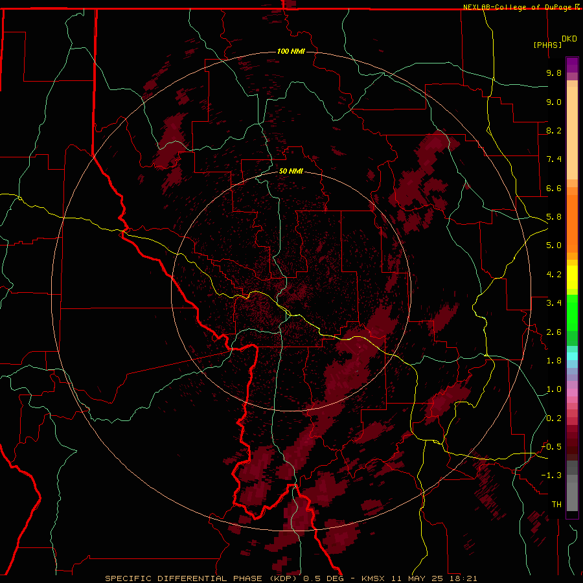Click the DKD units label
Image resolution: width=583 pixels, height=583 pixels.
[x=569, y=39]
